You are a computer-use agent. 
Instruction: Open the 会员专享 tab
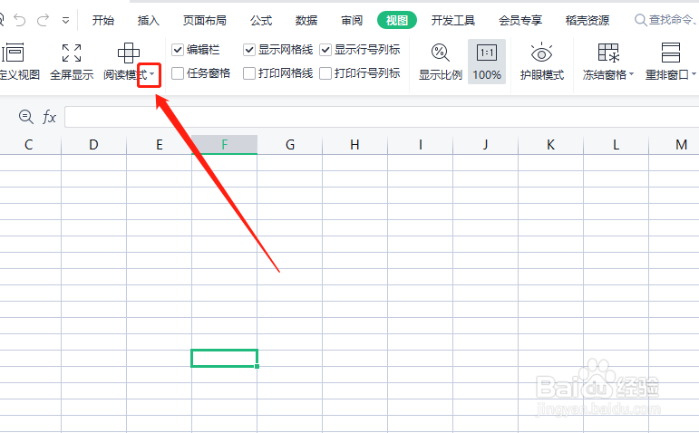(x=520, y=21)
